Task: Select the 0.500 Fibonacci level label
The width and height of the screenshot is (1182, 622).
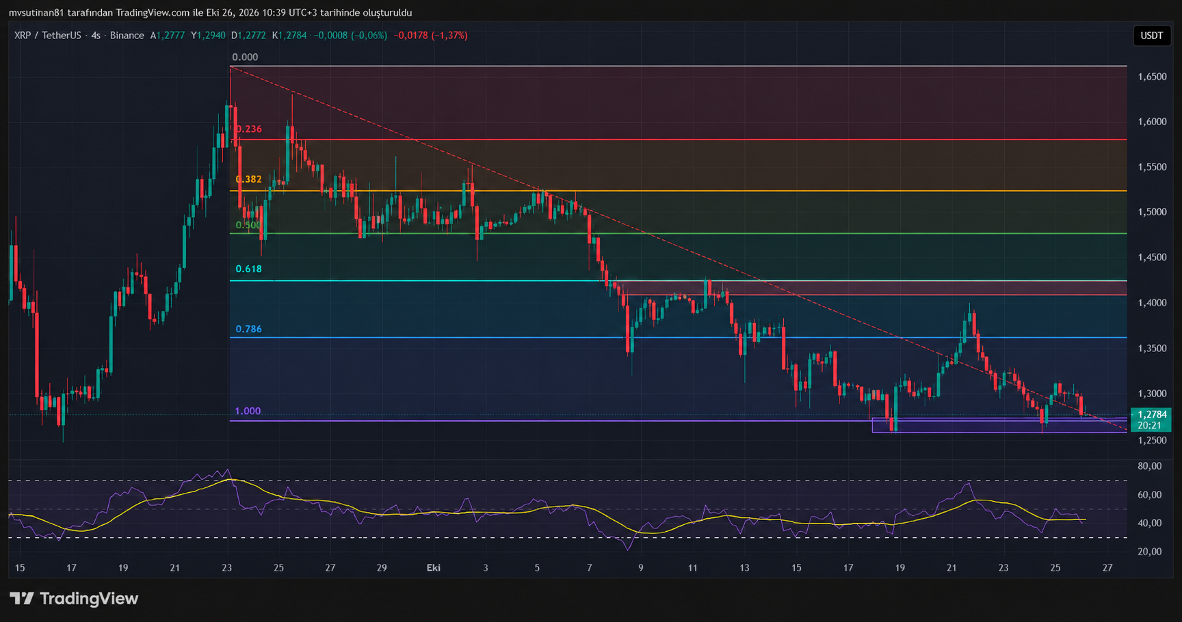Action: [248, 225]
